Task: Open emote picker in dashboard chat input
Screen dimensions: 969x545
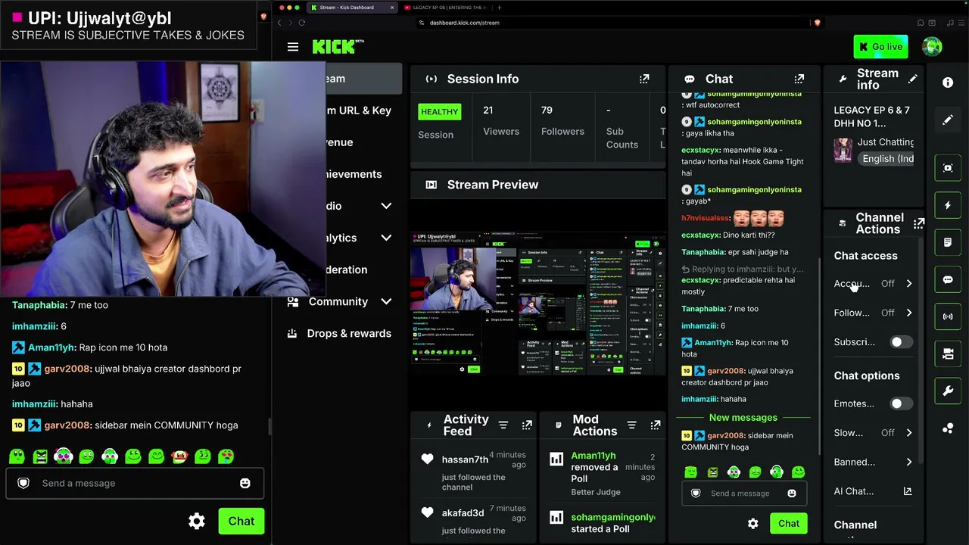Action: point(792,494)
